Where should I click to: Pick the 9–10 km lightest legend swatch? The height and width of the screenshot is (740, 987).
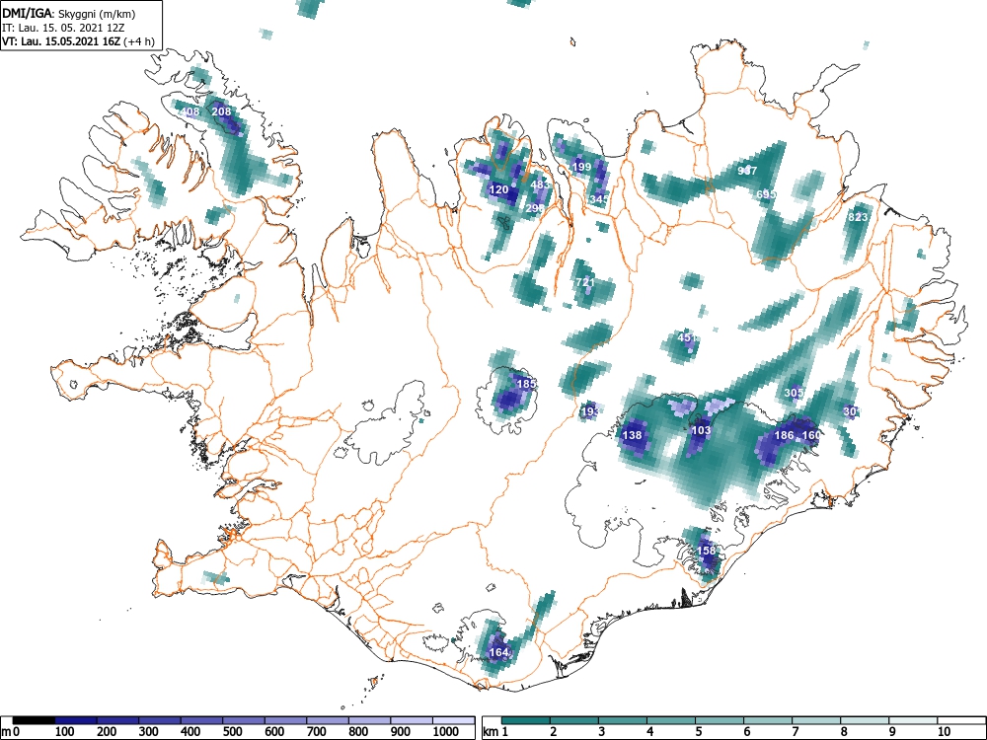[x=913, y=720]
